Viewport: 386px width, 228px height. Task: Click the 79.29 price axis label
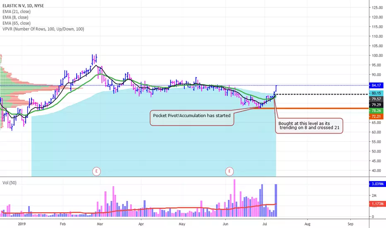click(376, 105)
